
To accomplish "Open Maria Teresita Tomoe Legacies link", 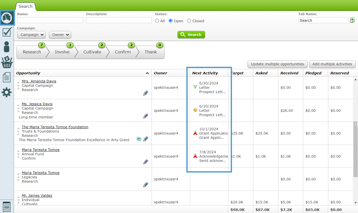I will point(41,173).
